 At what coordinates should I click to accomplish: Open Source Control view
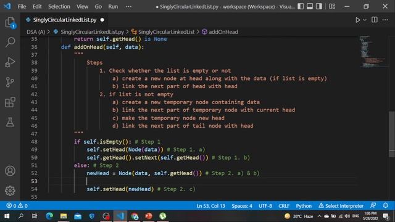[x=10, y=82]
